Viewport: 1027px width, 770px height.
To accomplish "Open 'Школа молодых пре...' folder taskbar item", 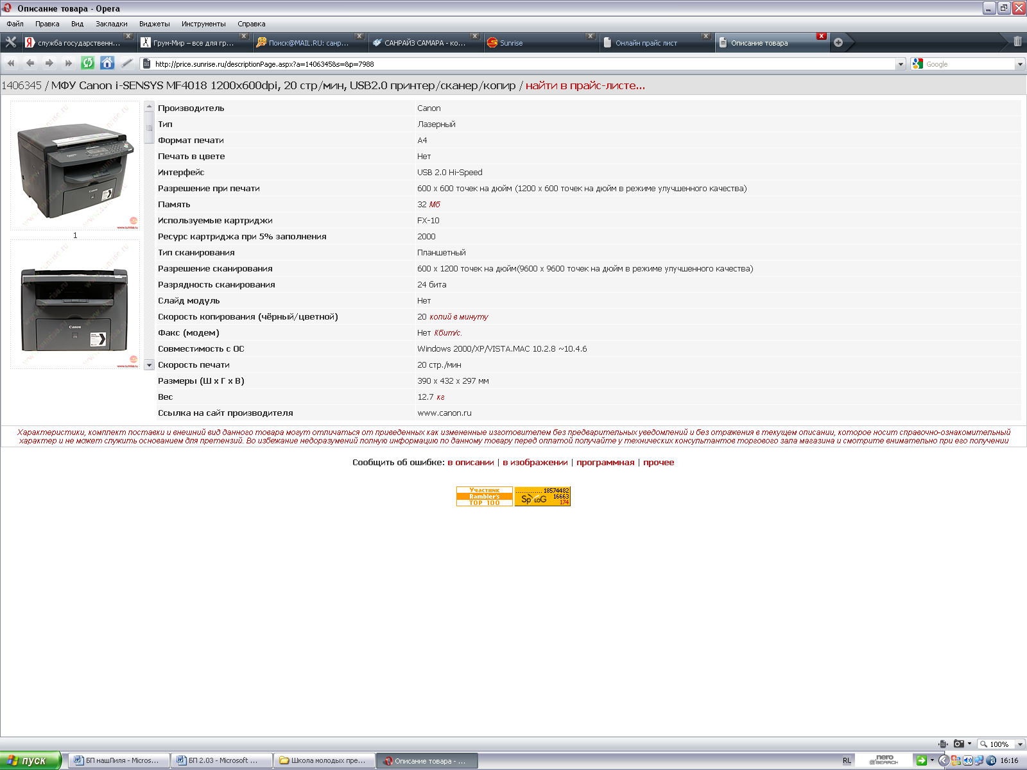I will [x=324, y=760].
